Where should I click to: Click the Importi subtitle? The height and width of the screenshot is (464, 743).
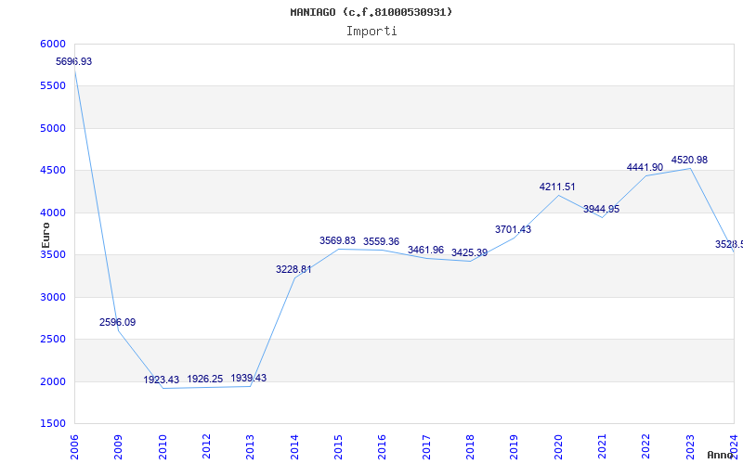(x=371, y=32)
